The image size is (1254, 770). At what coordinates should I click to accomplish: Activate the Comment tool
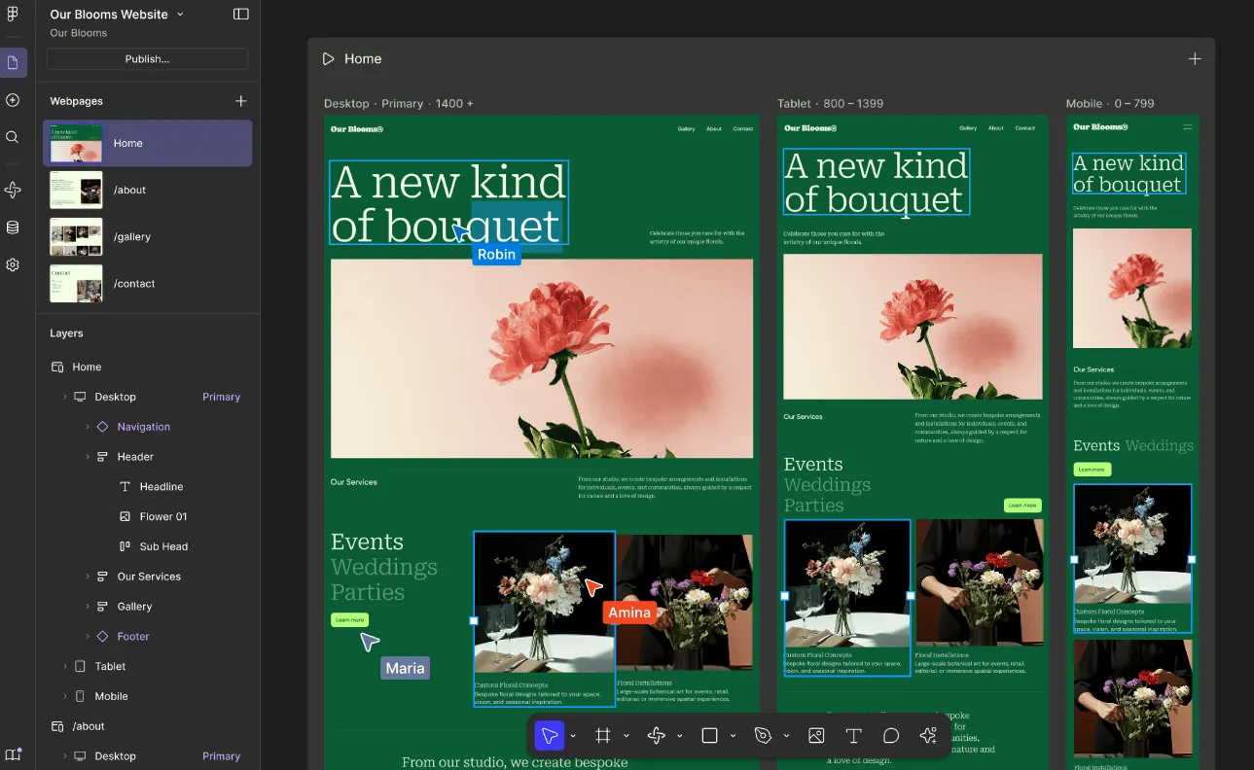tap(890, 736)
